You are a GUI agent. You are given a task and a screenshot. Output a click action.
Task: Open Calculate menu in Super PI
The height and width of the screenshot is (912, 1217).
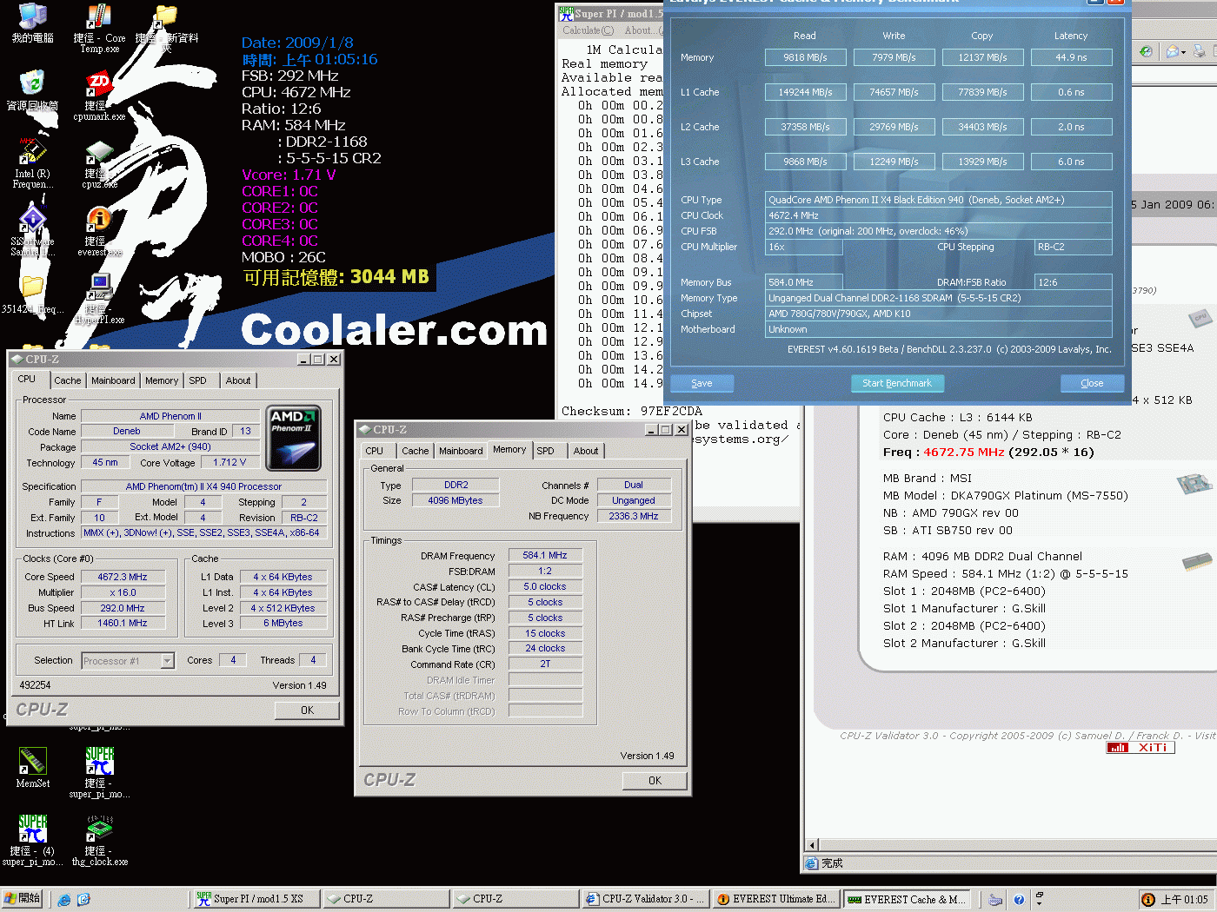(588, 30)
